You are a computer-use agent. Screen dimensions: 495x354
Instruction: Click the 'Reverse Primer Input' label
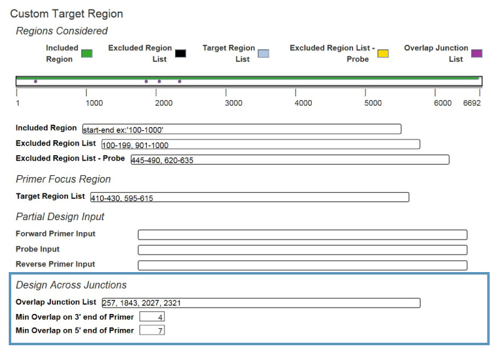[x=55, y=265]
